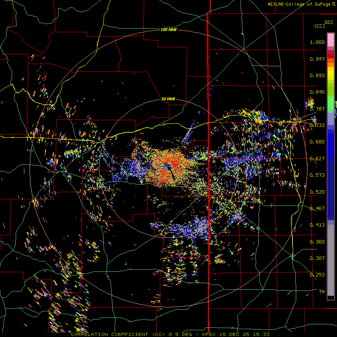Screen dimensions: 337x337
Task: Click the "CORRELATION COEFFICIENT (CC)" title text
Action: 118,334
